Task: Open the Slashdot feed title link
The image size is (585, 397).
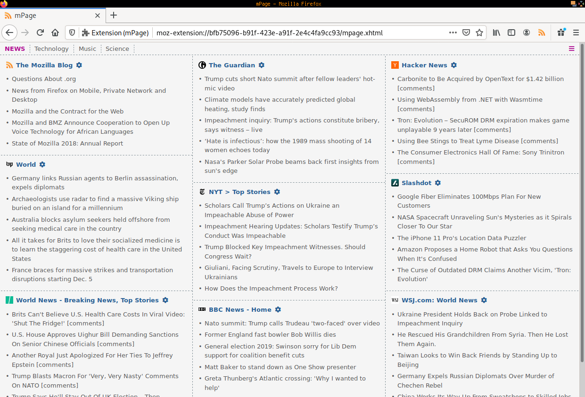Action: 416,183
